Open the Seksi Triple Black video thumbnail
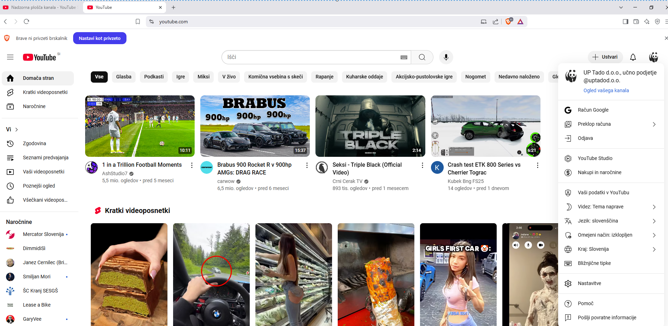Screen dimensions: 668x326 tap(370, 126)
